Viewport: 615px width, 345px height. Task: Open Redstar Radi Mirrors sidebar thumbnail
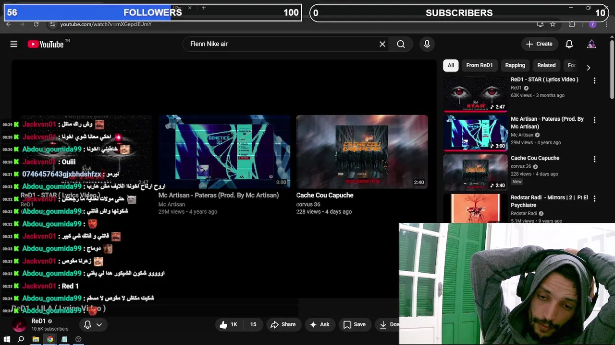pyautogui.click(x=475, y=209)
